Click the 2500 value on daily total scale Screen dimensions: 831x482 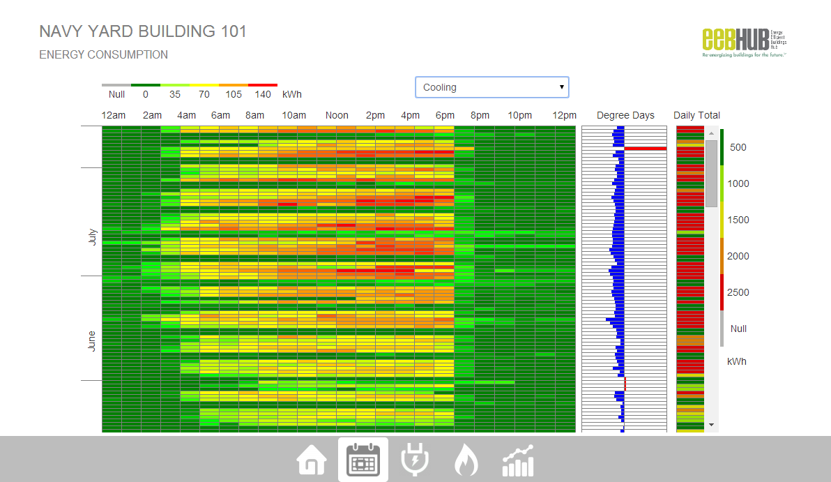point(738,292)
